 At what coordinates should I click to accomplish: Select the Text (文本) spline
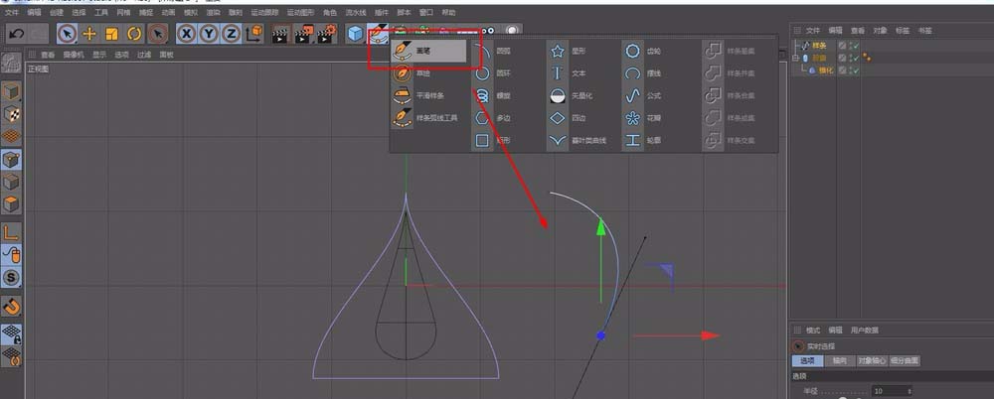[x=558, y=72]
